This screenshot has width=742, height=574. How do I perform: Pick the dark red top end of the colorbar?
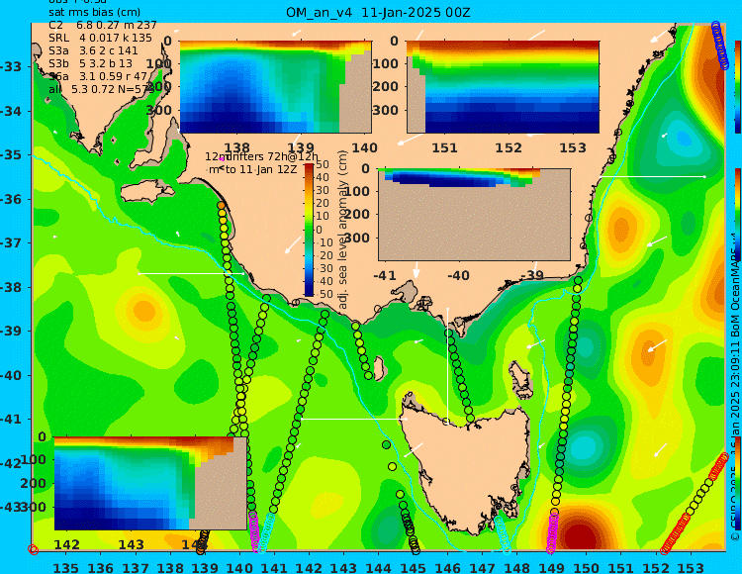coord(309,166)
